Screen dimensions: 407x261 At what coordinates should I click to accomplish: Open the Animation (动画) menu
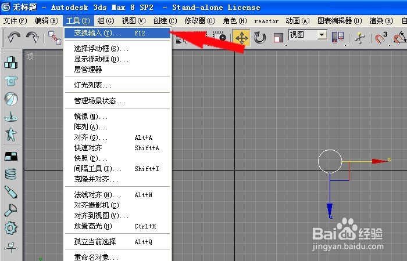tap(298, 21)
